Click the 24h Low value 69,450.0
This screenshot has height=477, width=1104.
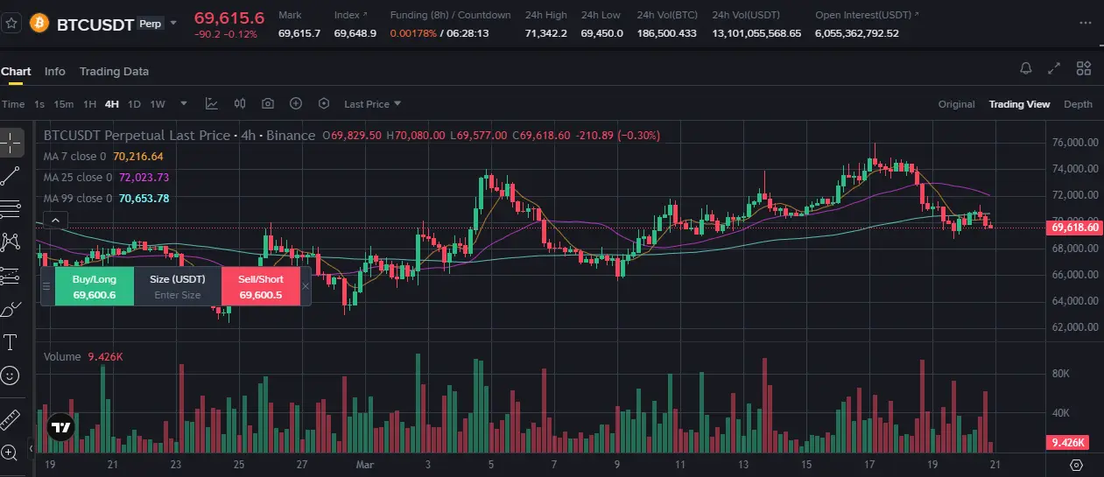(x=602, y=33)
